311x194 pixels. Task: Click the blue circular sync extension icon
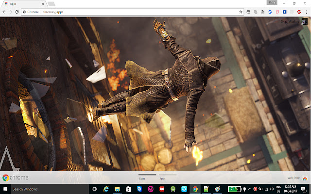click(270, 12)
